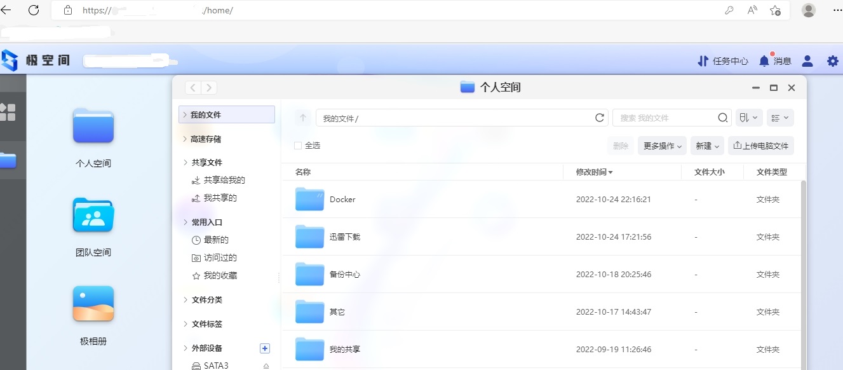Open the view layout mode dropdown
Image resolution: width=843 pixels, height=370 pixels.
[779, 118]
